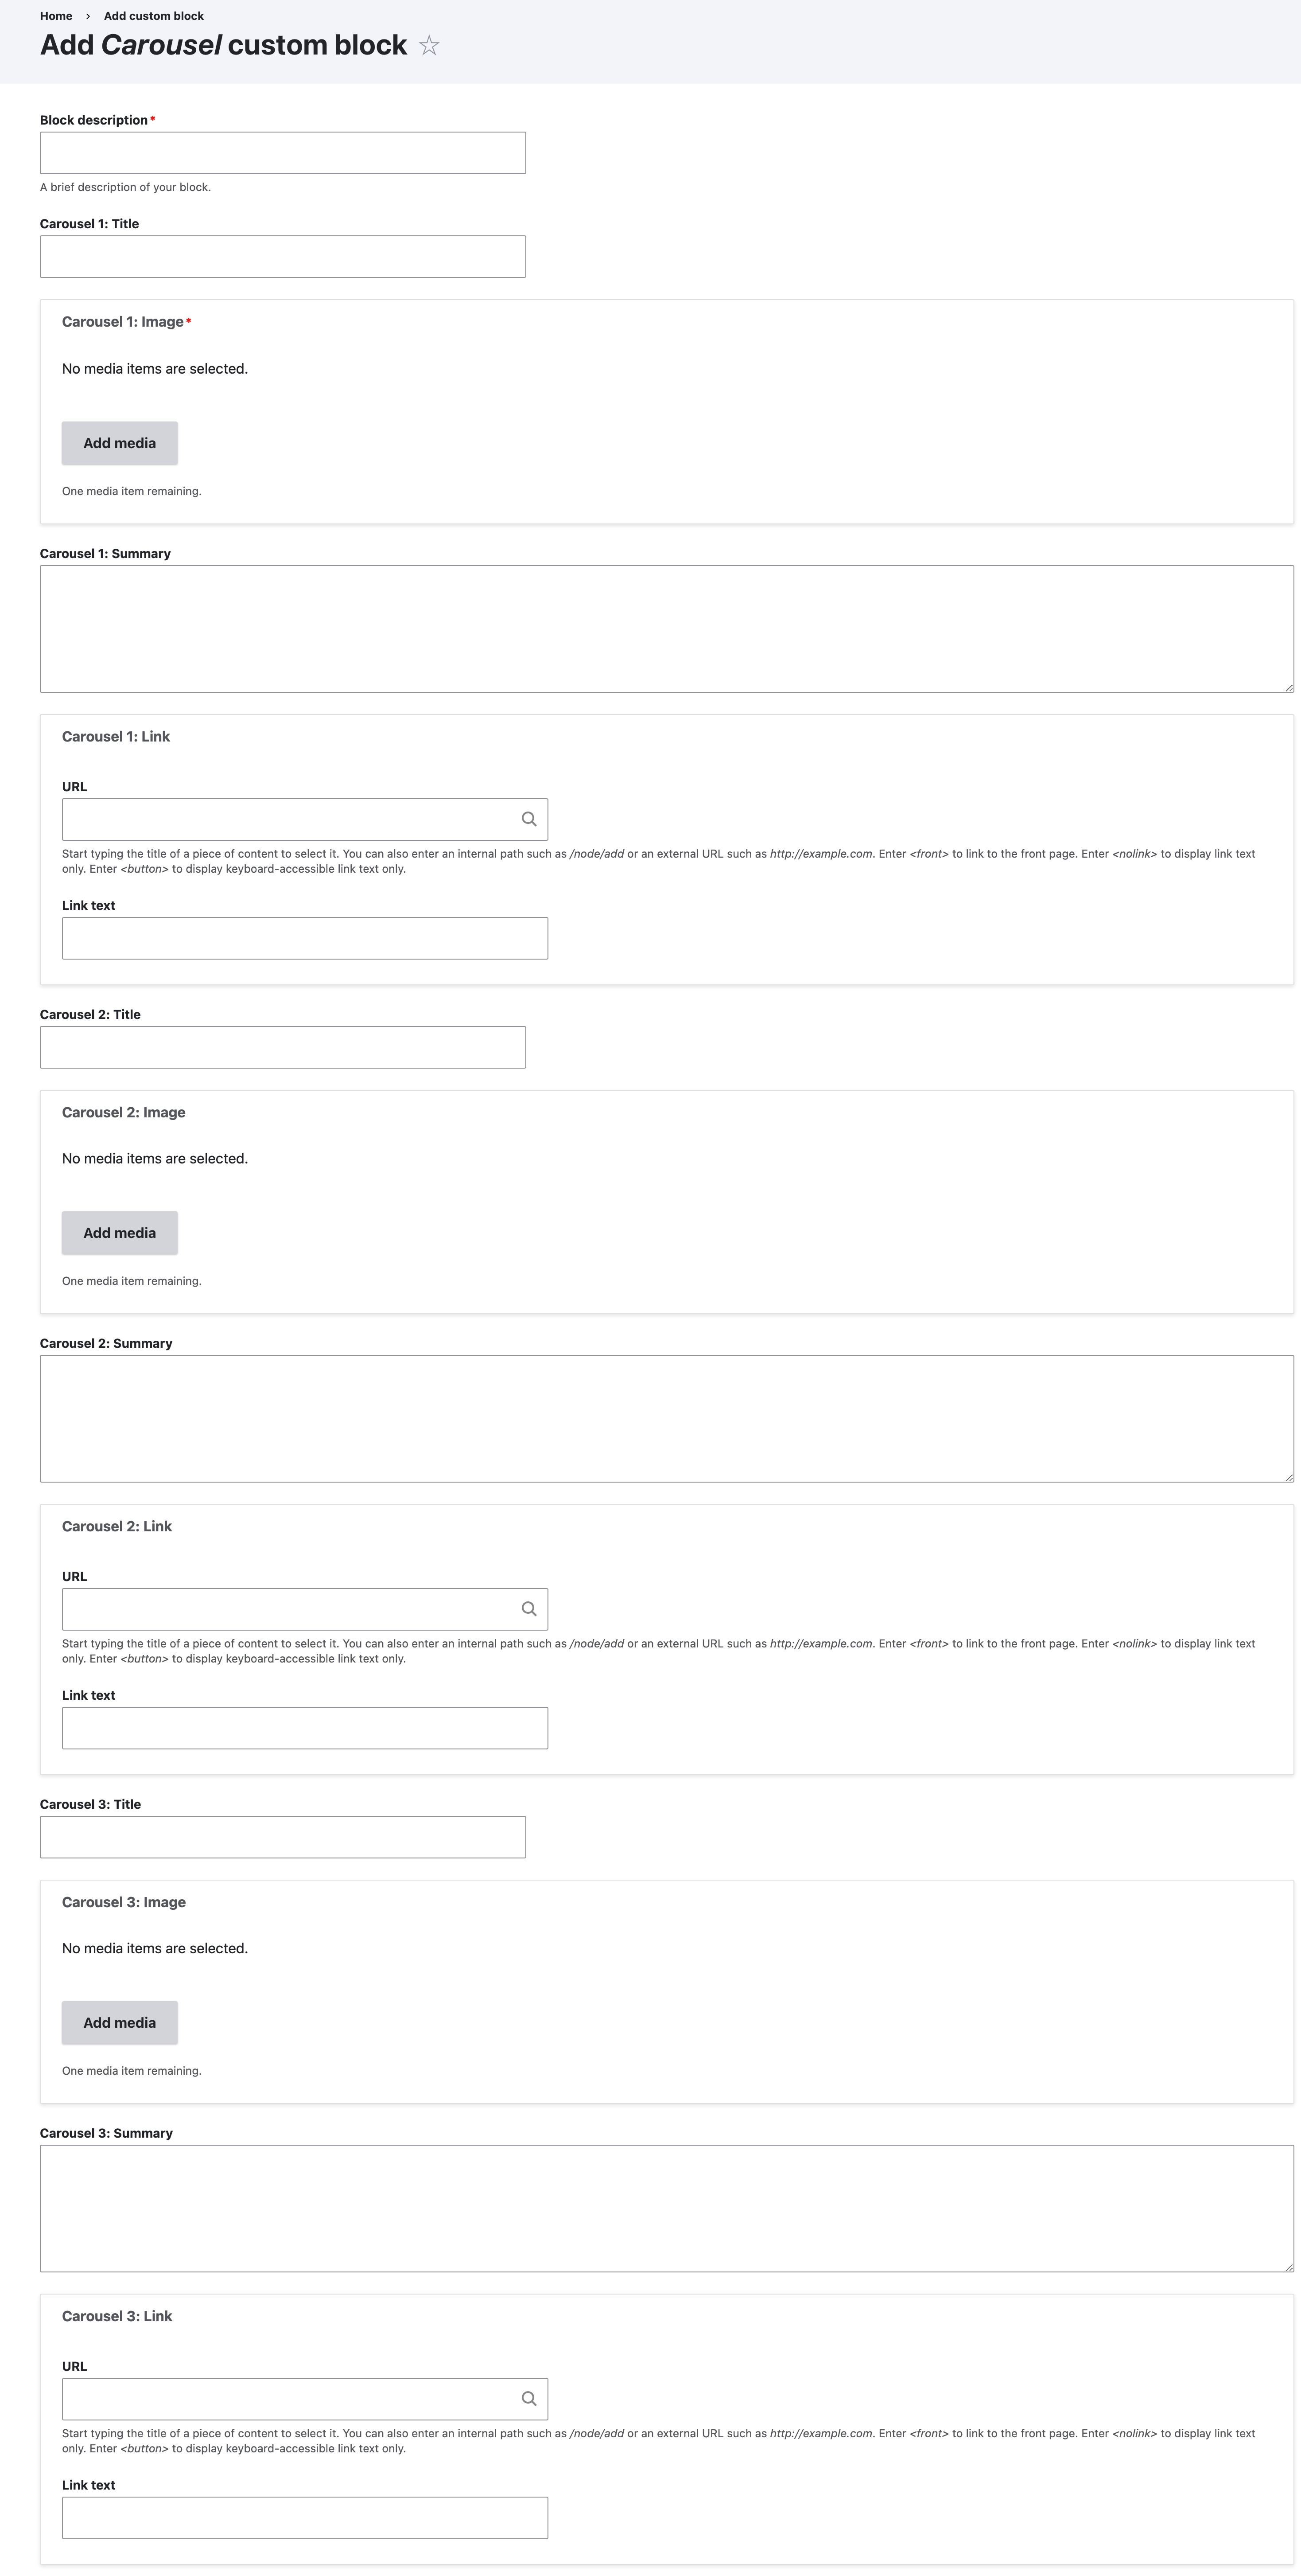Focus the Carousel 2 Title field
This screenshot has width=1301, height=2576.
(x=283, y=1047)
